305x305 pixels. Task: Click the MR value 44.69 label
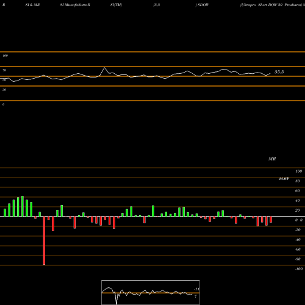284,179
